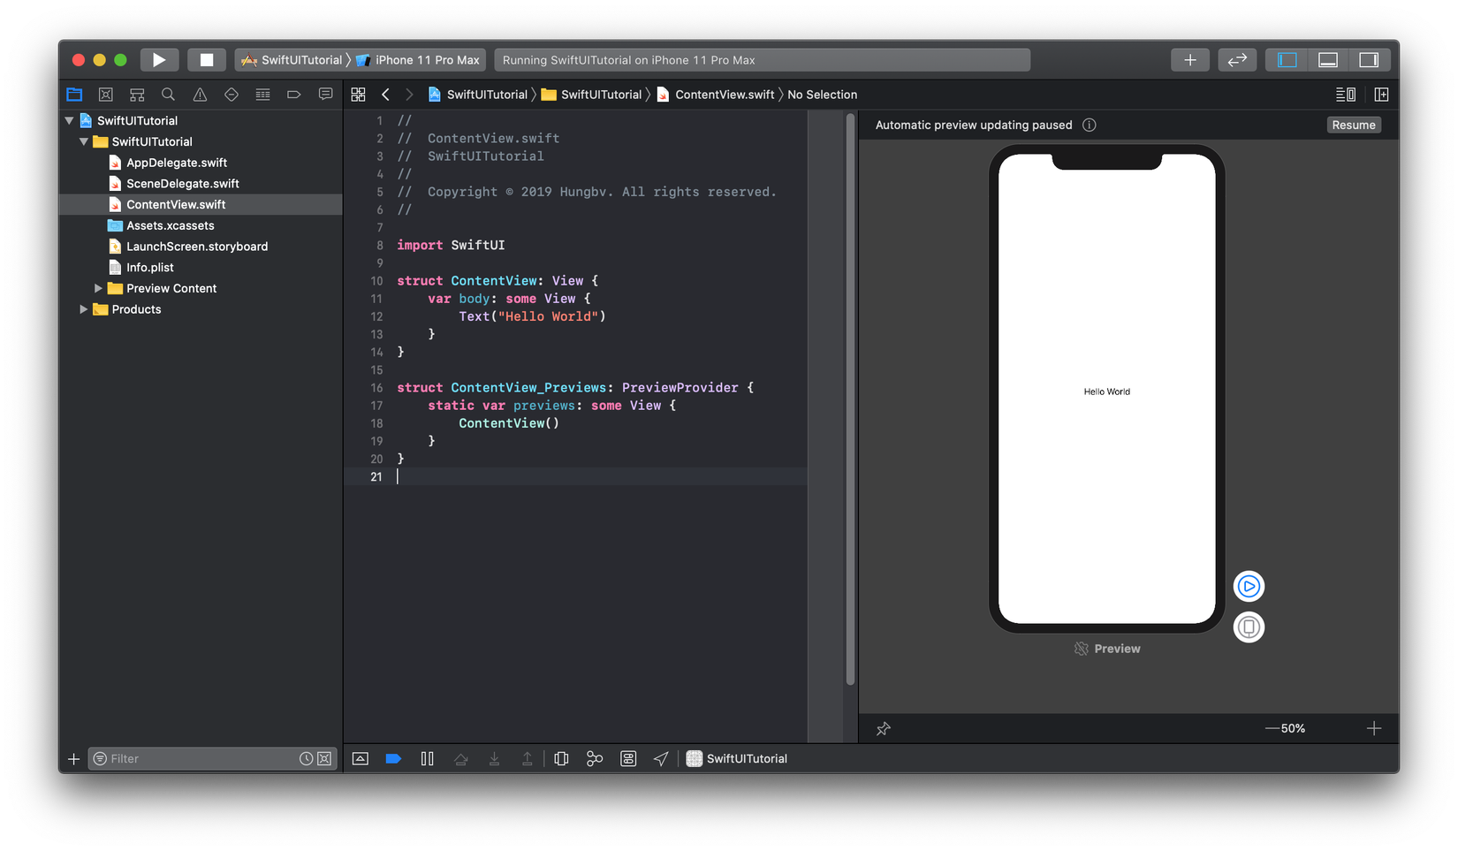Open AppDelegate.swift in the navigator
The image size is (1458, 851).
[176, 163]
